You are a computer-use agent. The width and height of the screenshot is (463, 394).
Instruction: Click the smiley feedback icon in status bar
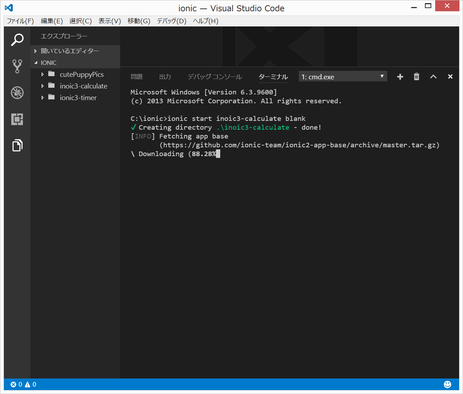click(x=447, y=384)
